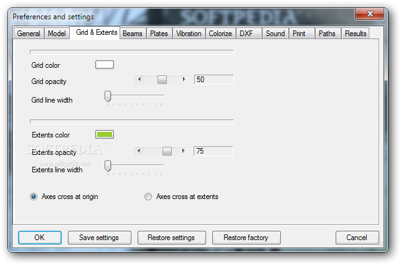Screen dimensions: 401x265
Task: Click the Extents opacity right arrow
Action: [183, 151]
